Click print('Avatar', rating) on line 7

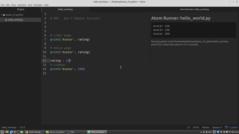pos(70,39)
